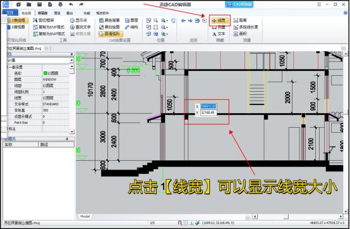The height and width of the screenshot is (229, 350).
Task: Toggle 圆滑弧形 smooth arcs option
Action: (x=111, y=34)
